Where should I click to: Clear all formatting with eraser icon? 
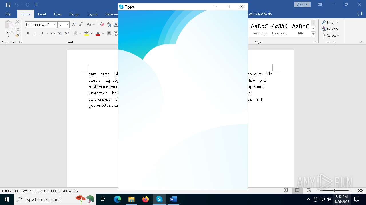point(102,25)
